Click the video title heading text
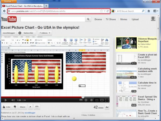The width and height of the screenshot is (161, 121). click(40, 28)
